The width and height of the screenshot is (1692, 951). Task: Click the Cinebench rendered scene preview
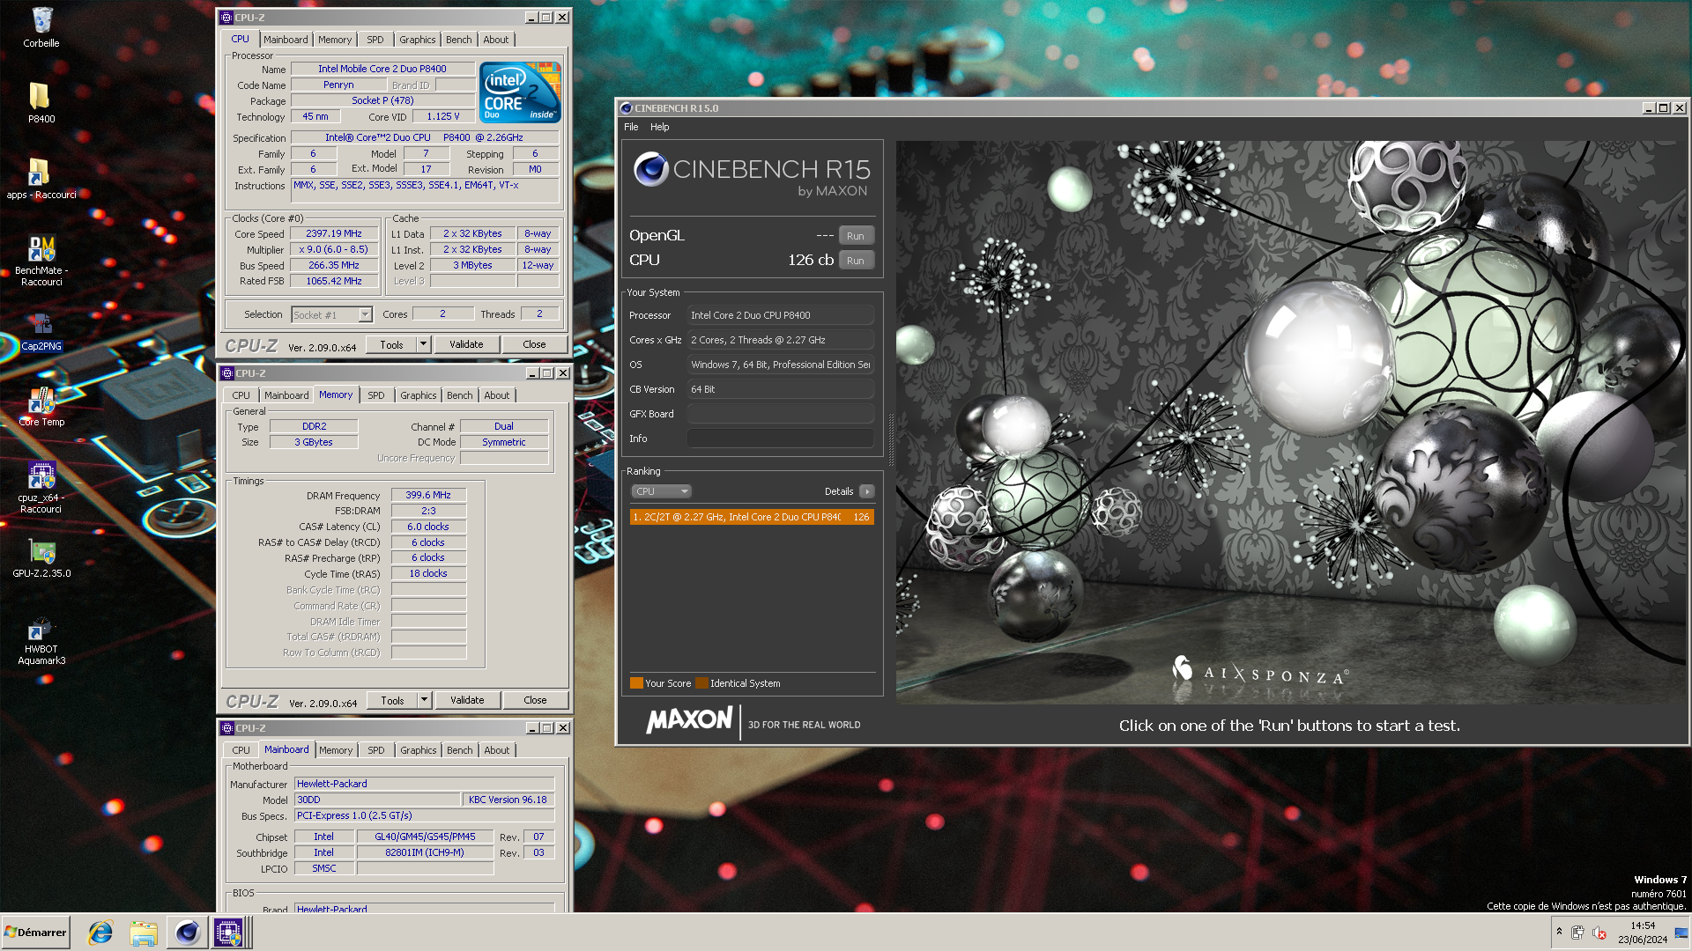coord(1289,422)
